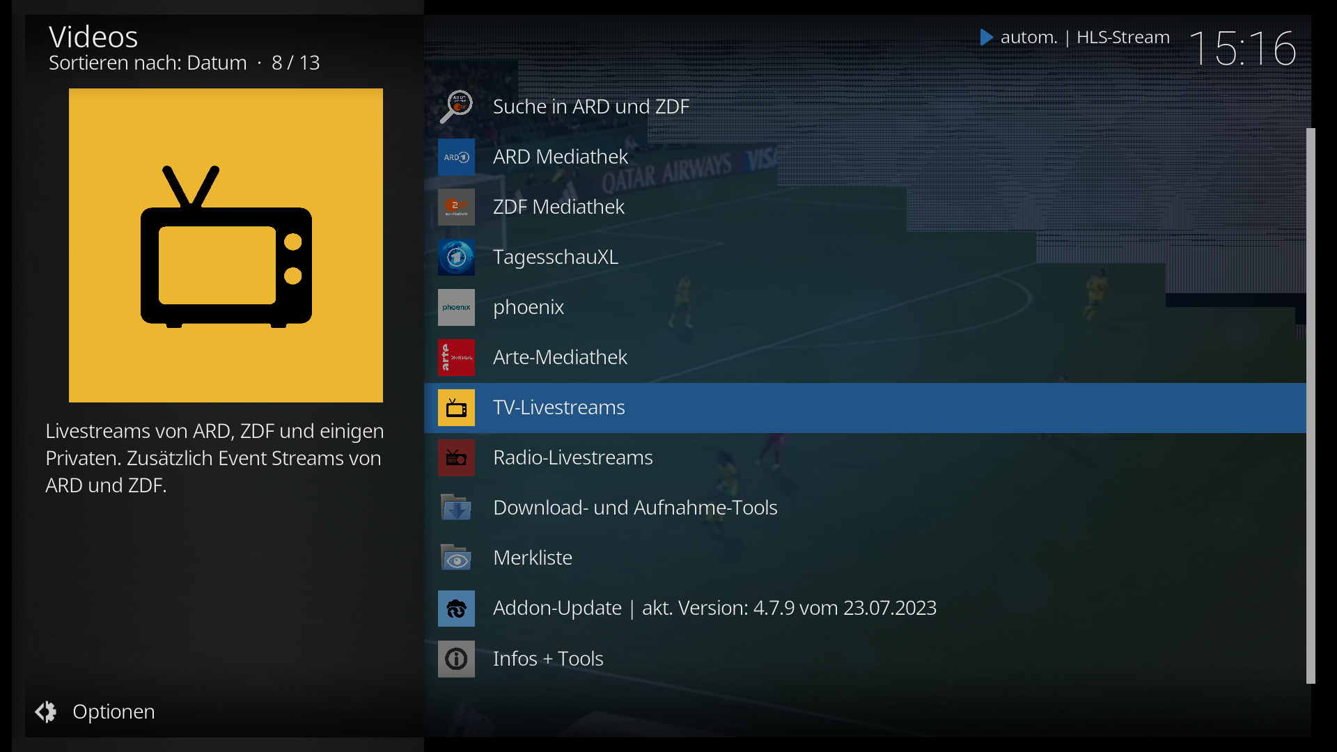
Task: Click the 8 / 13 item counter
Action: 295,63
